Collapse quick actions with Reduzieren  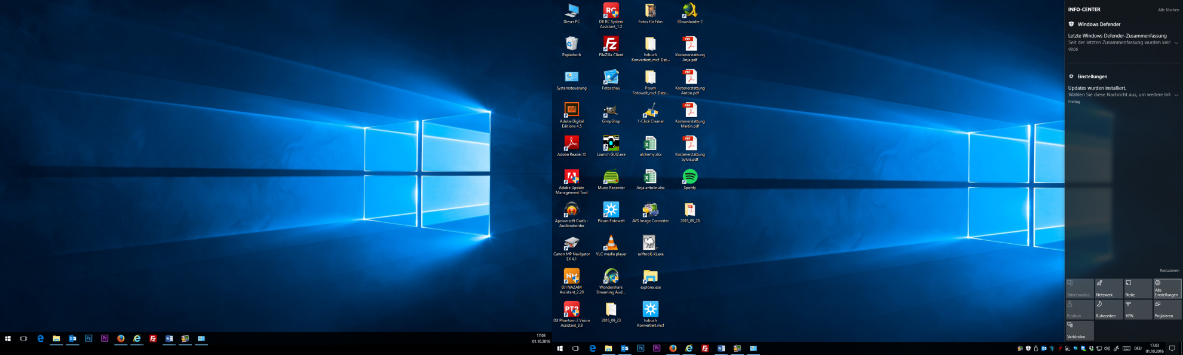(1169, 271)
